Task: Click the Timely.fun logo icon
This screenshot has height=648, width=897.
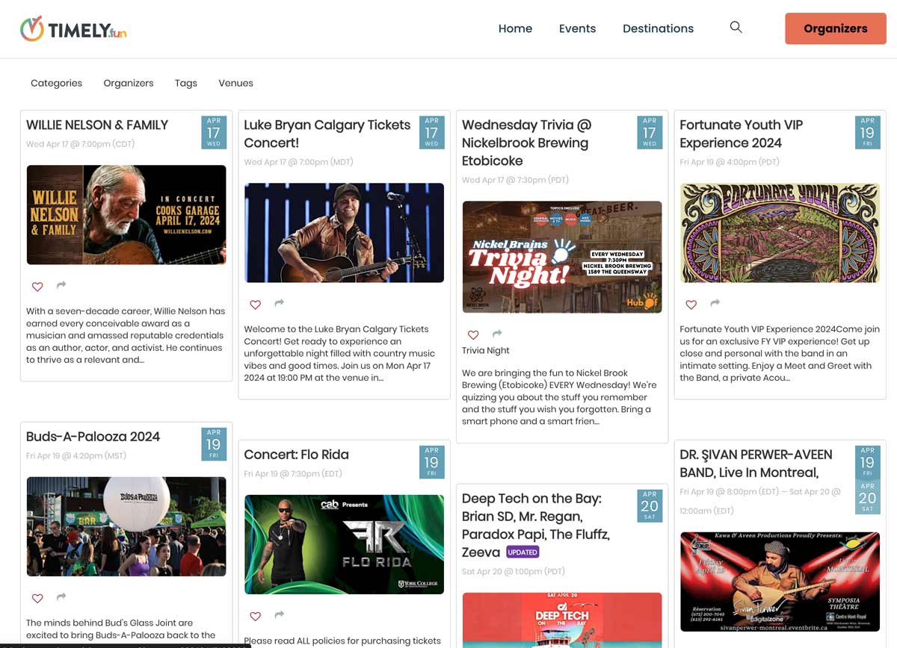Action: pos(31,29)
